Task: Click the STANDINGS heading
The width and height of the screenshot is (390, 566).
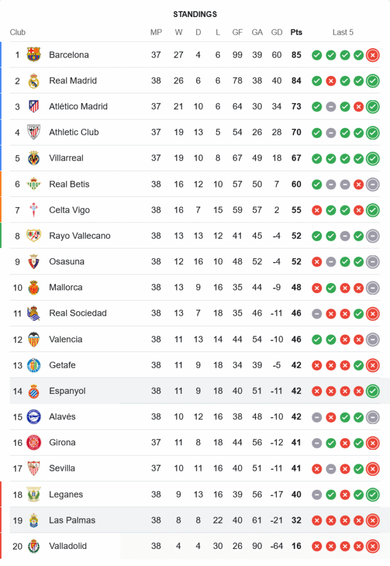Action: 195,14
